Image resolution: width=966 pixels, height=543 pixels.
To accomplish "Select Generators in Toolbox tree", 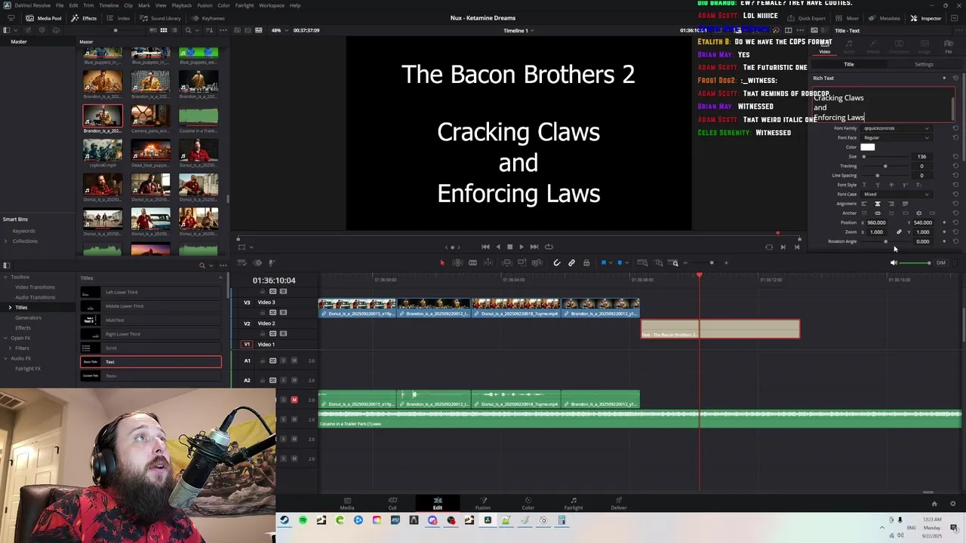I will tap(28, 318).
